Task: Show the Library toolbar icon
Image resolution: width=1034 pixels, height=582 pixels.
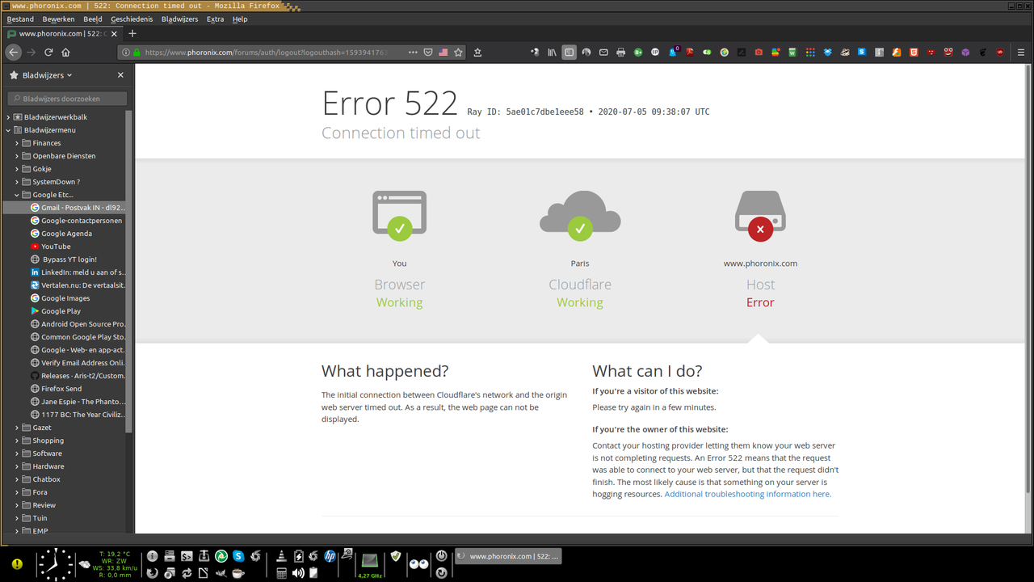Action: pos(552,52)
